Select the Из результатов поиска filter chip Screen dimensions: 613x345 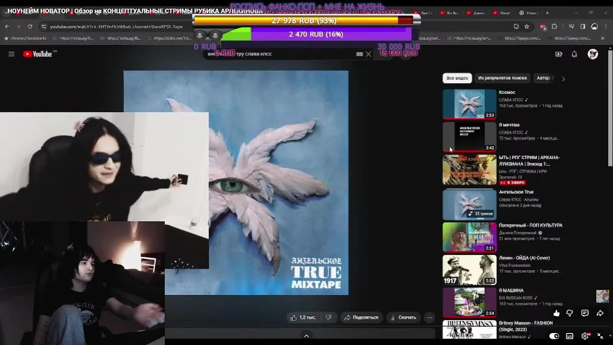click(502, 78)
